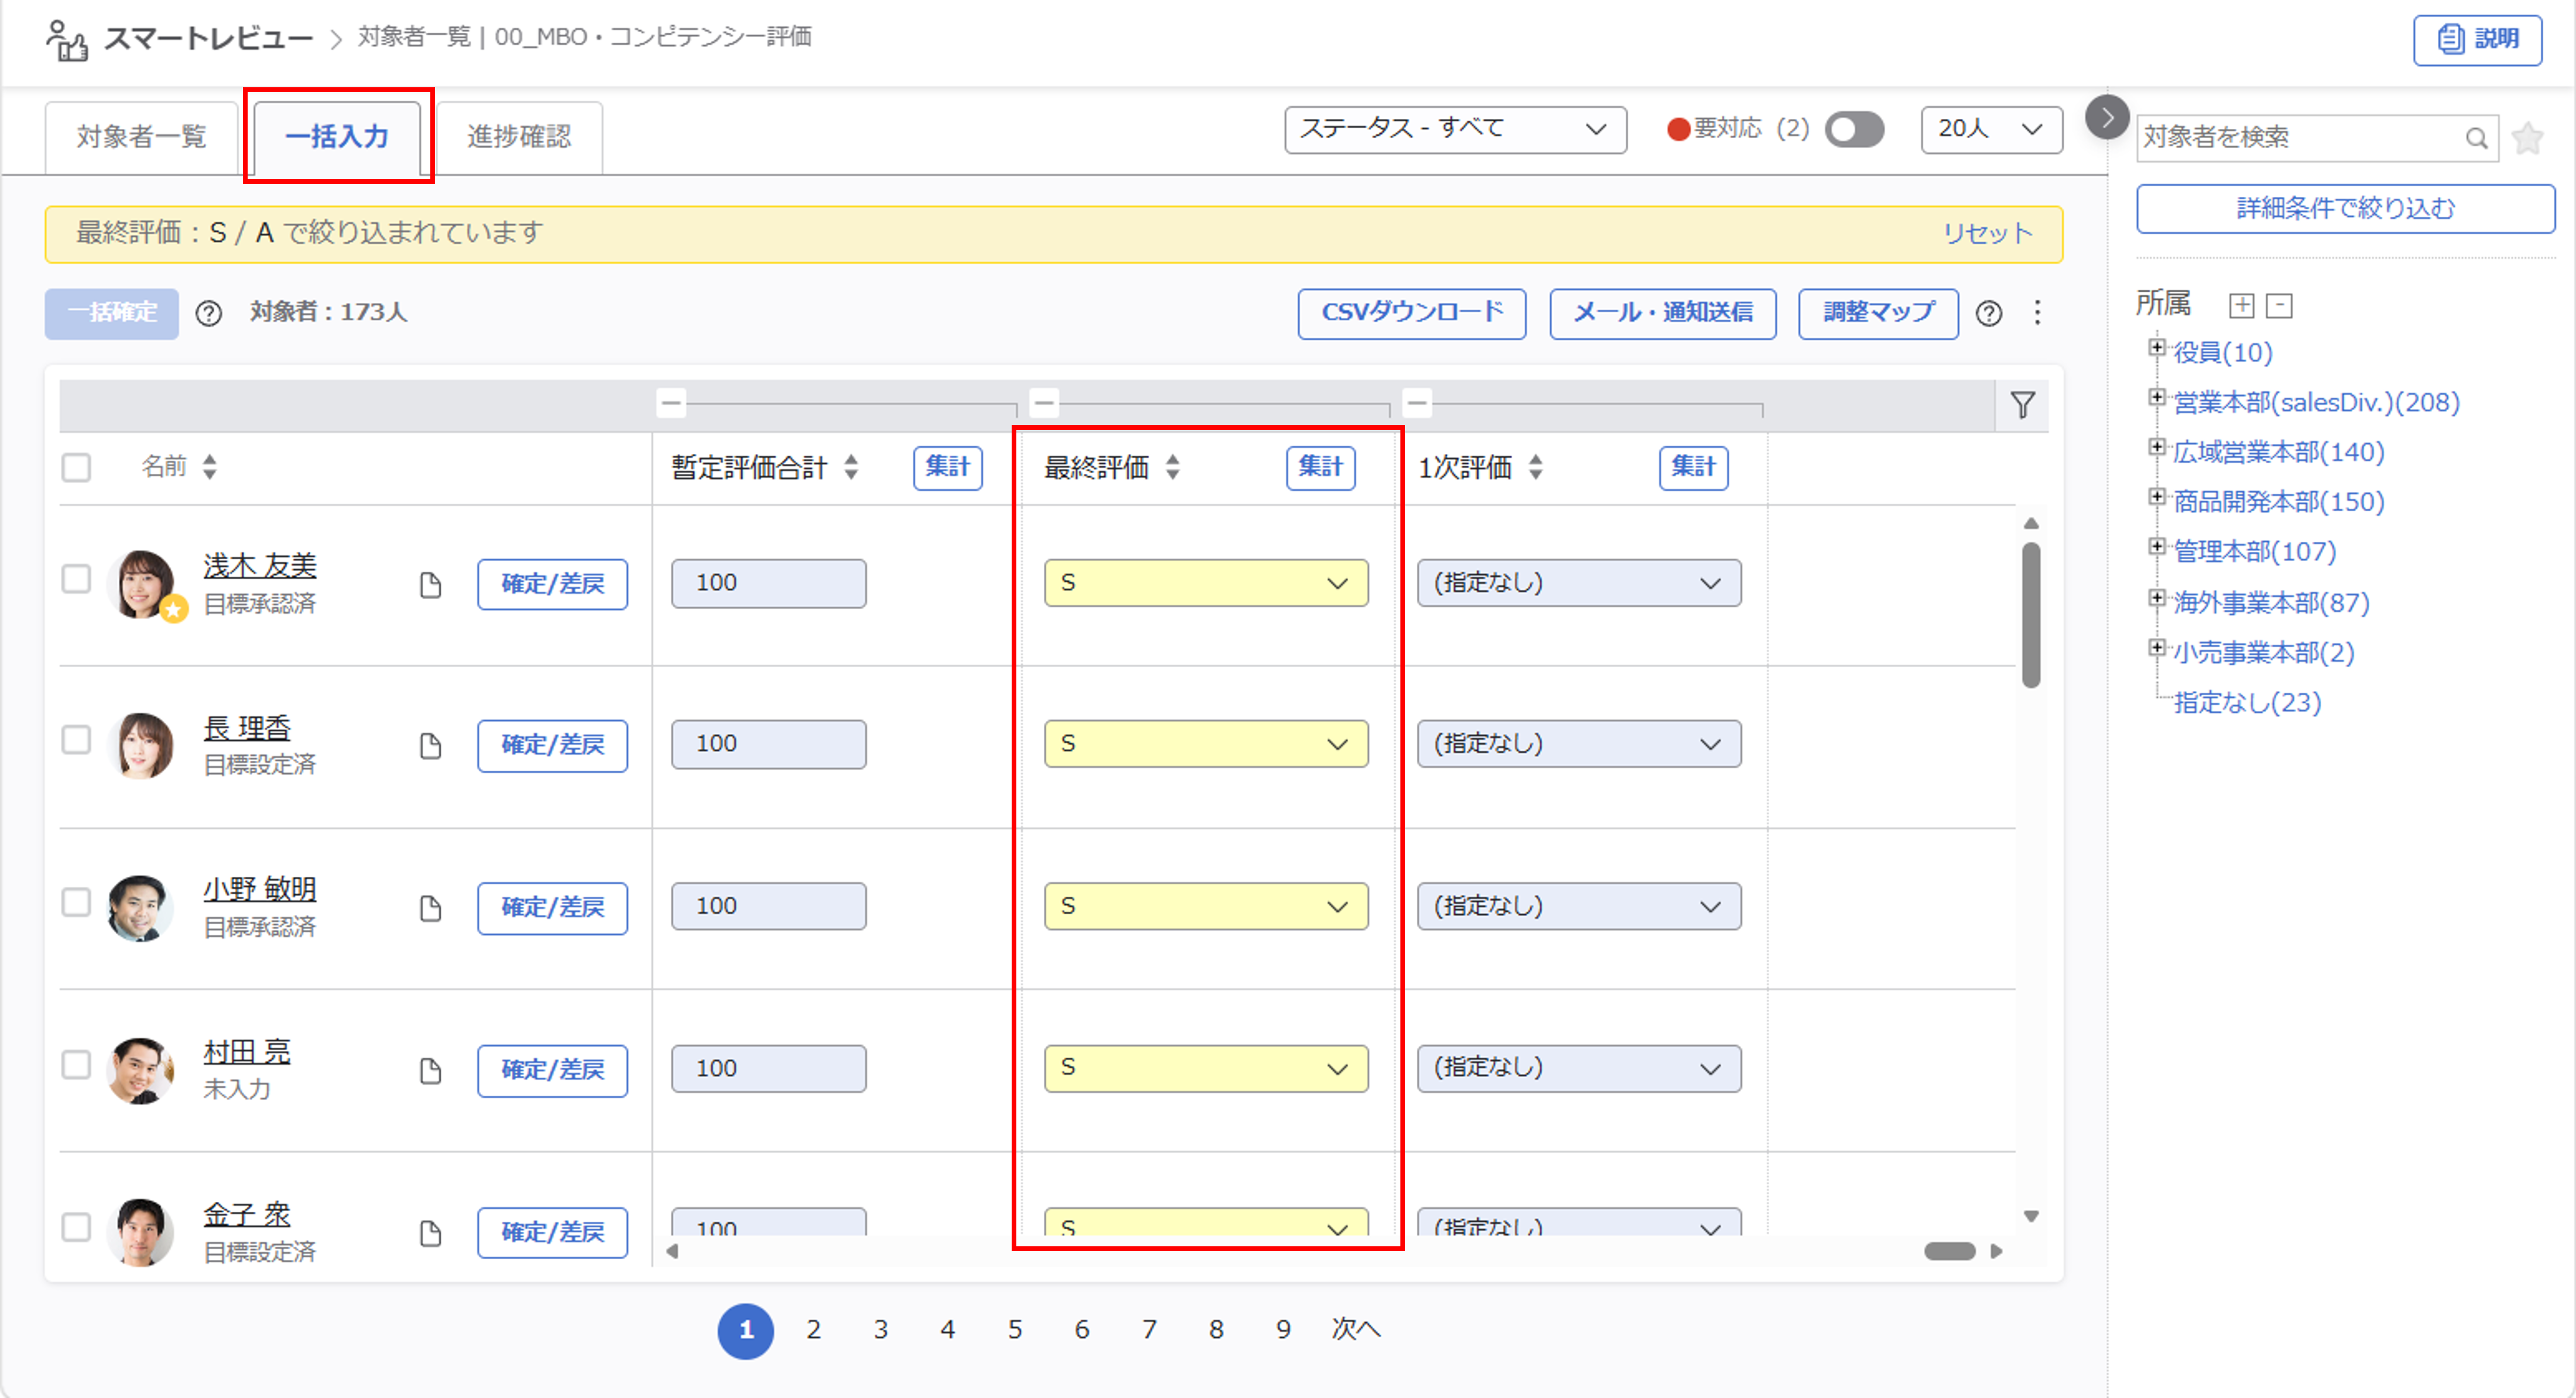Click the horizontal table scrollbar thumb
2576x1398 pixels.
tap(1949, 1251)
